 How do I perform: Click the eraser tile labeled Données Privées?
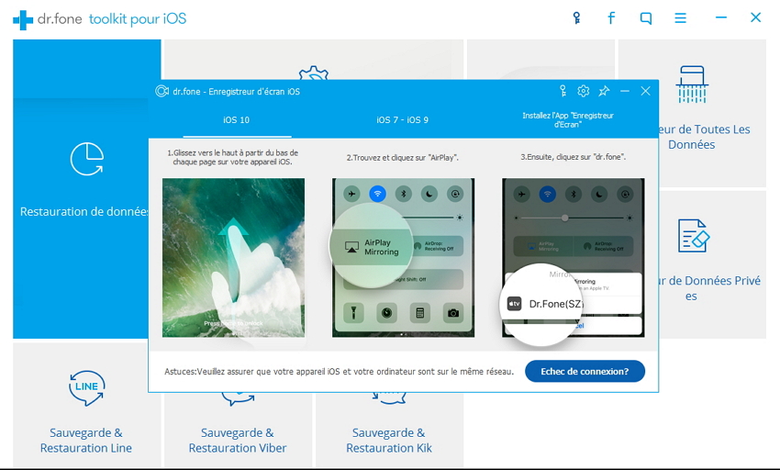[712, 264]
